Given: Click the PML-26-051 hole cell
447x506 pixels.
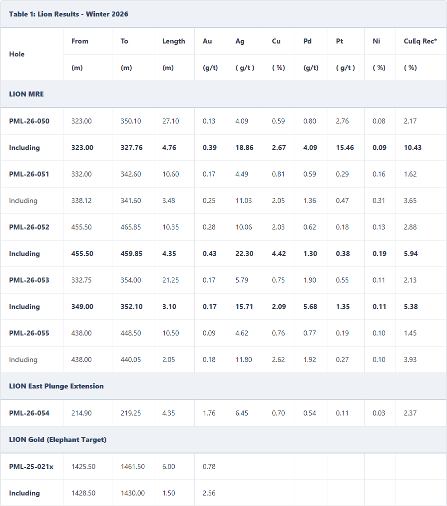Looking at the screenshot, I should pos(29,174).
